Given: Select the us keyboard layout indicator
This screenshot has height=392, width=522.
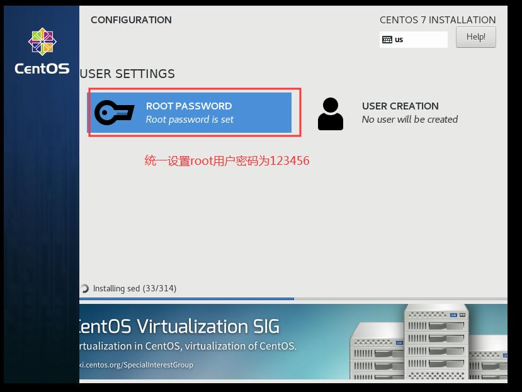Looking at the screenshot, I should pos(413,40).
